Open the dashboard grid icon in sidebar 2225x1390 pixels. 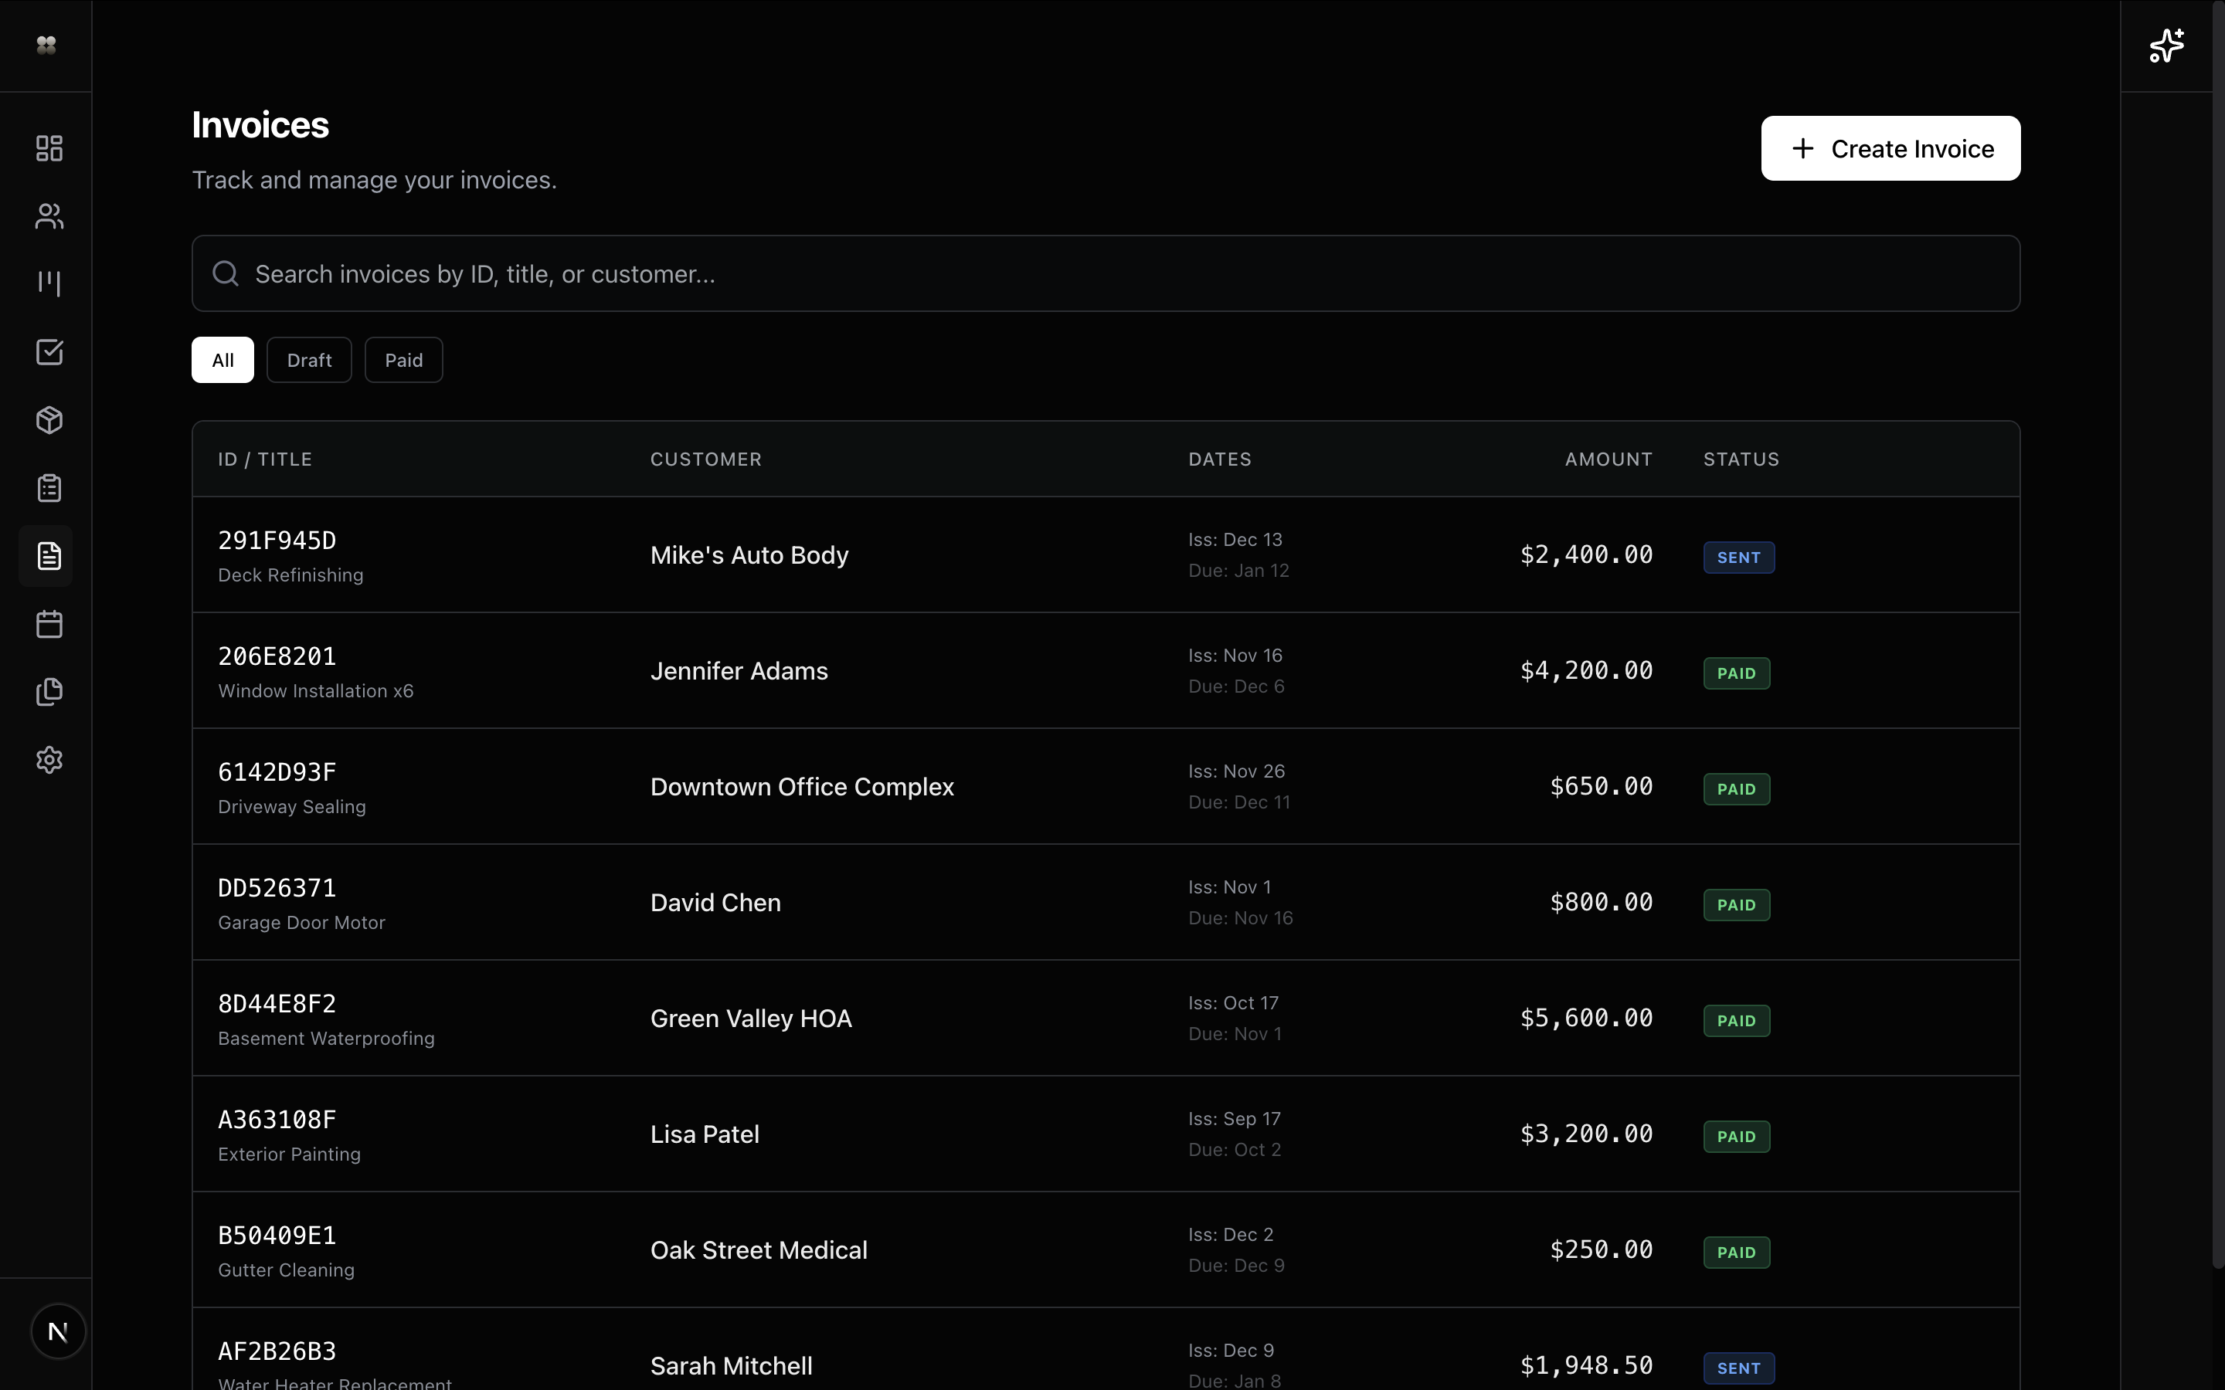[x=49, y=148]
